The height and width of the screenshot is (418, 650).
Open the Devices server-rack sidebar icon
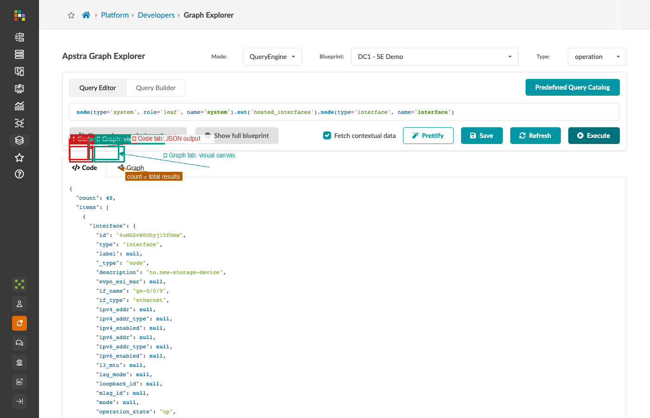click(x=19, y=54)
